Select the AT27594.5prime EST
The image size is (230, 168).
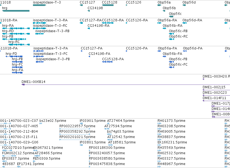click(x=107, y=129)
